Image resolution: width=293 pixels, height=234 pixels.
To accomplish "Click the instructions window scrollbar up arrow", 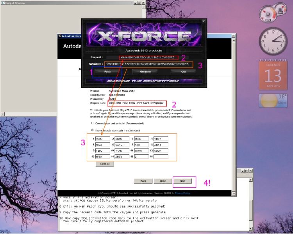I will point(250,180).
